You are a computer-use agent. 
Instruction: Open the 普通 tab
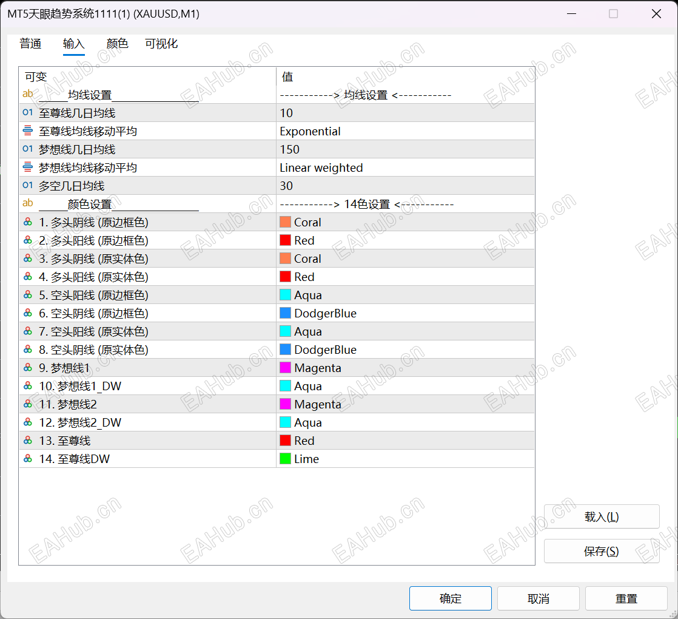coord(30,44)
